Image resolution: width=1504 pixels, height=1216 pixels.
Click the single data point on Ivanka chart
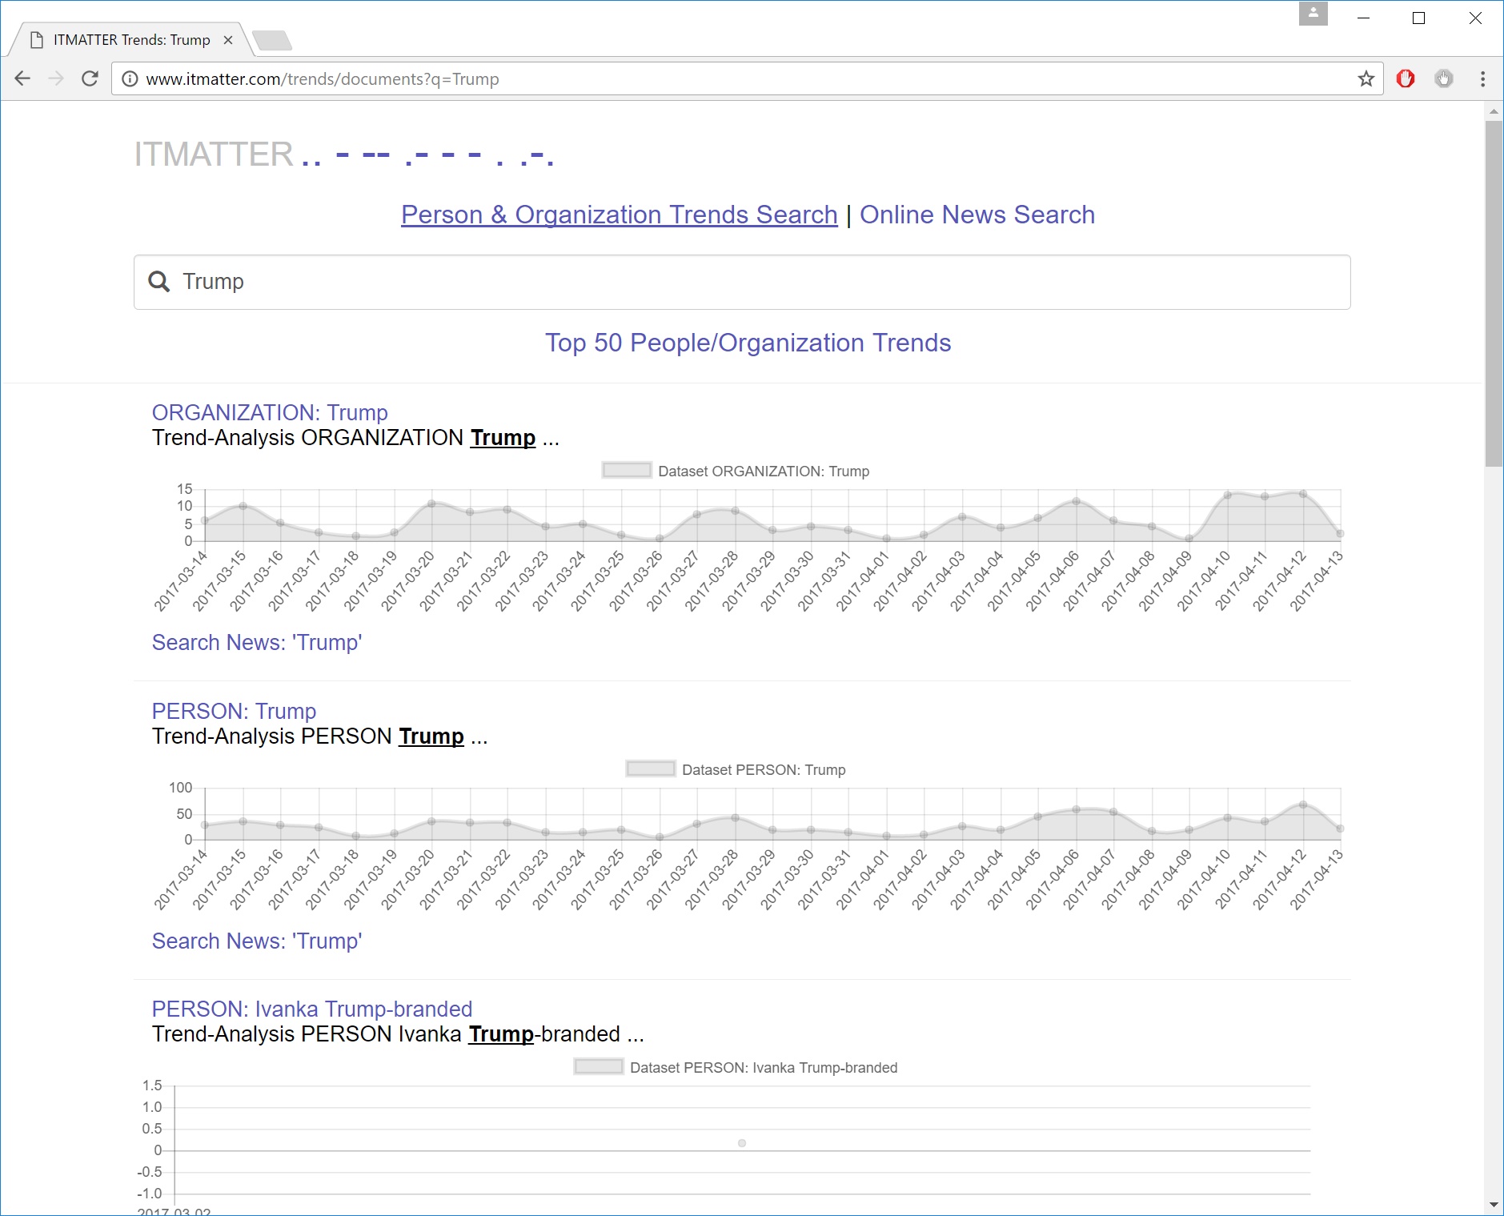[x=742, y=1143]
